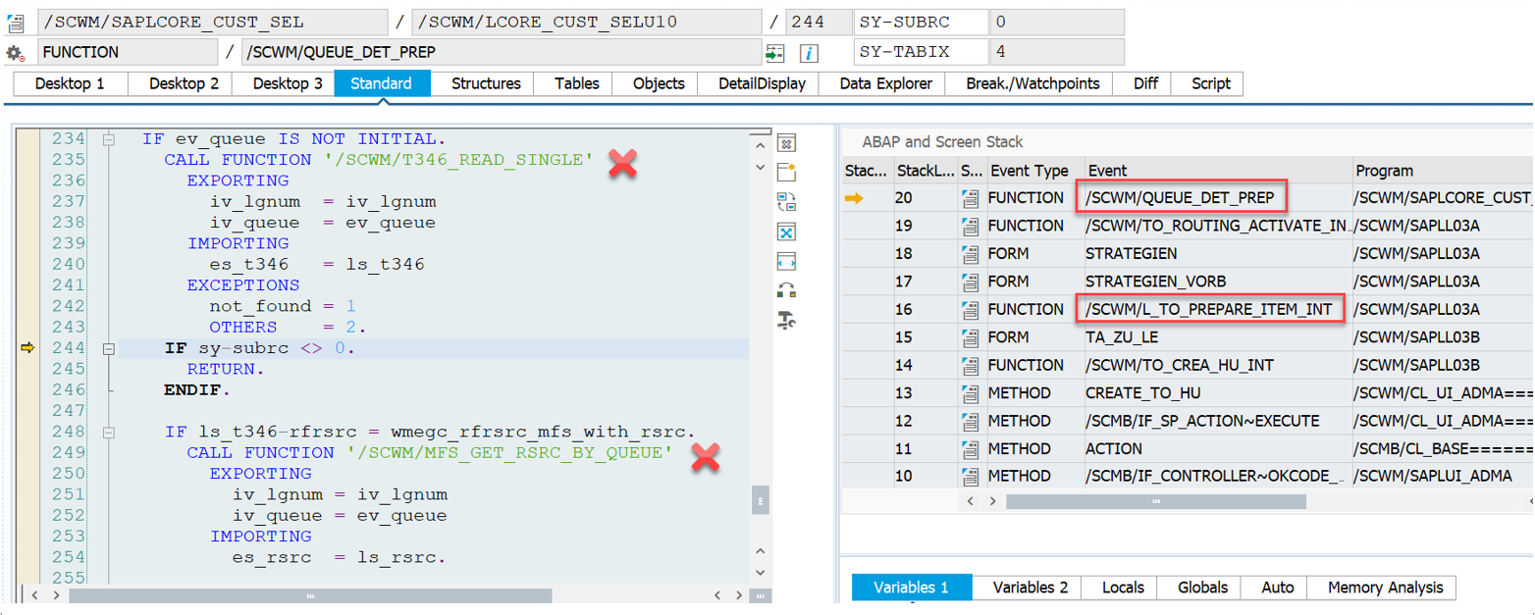
Task: Click the /SCWM/LCORE_CUST_SELU10 include field
Action: coord(587,23)
